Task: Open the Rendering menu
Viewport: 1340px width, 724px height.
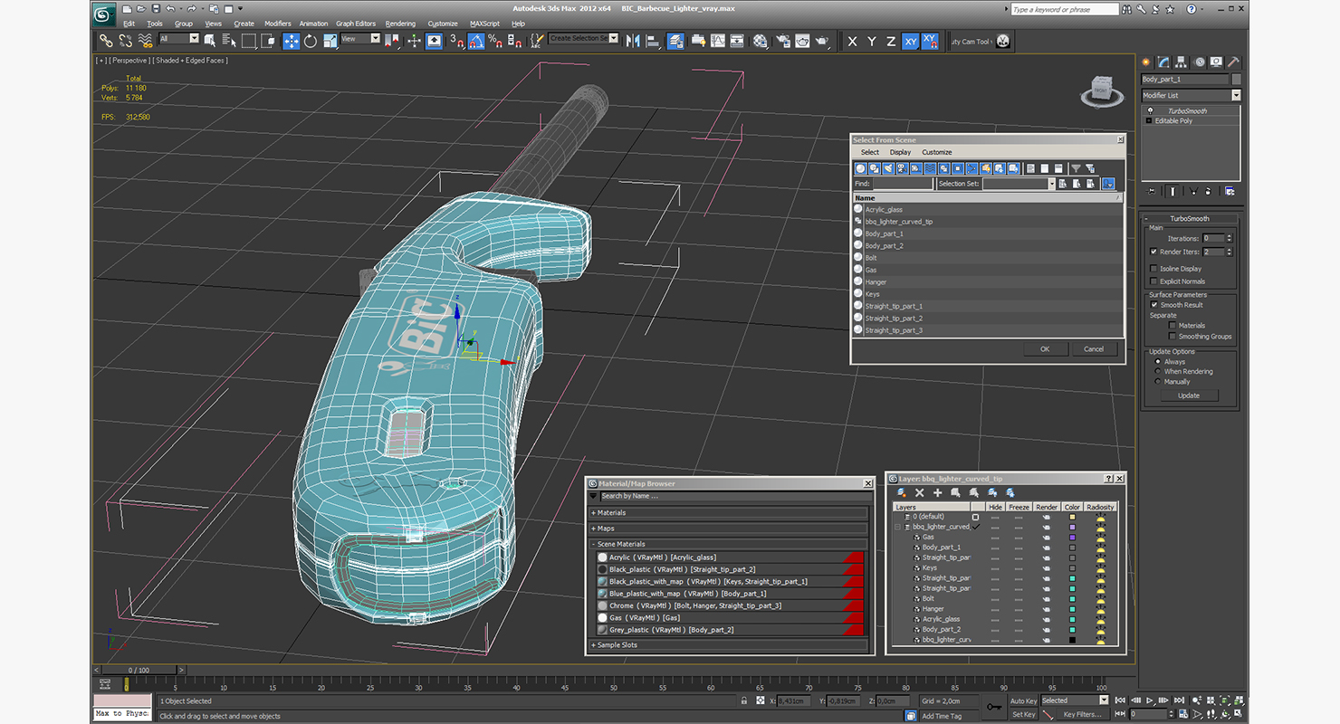Action: 400,24
